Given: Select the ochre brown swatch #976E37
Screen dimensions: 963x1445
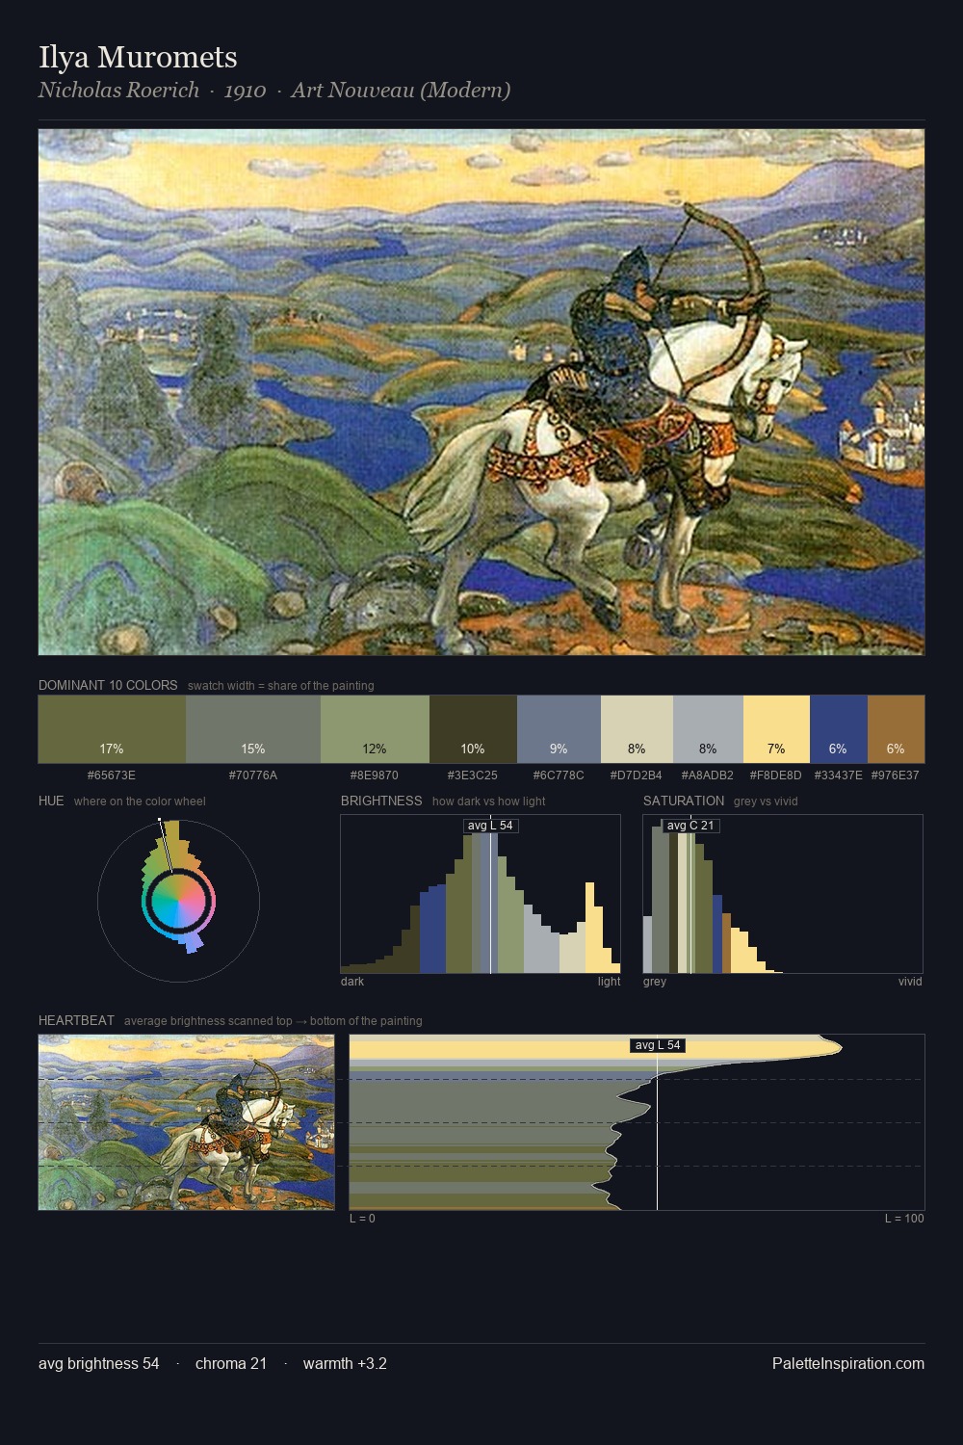Looking at the screenshot, I should 896,729.
